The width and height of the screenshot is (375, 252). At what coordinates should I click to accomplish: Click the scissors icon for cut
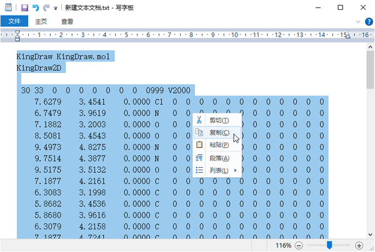[x=199, y=120]
